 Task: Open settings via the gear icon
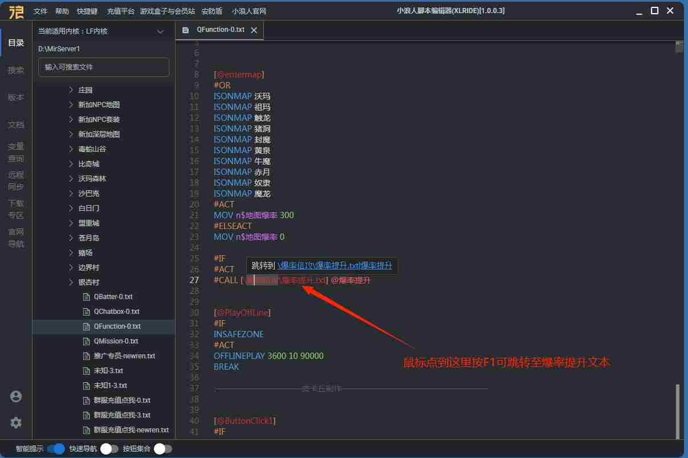[16, 423]
